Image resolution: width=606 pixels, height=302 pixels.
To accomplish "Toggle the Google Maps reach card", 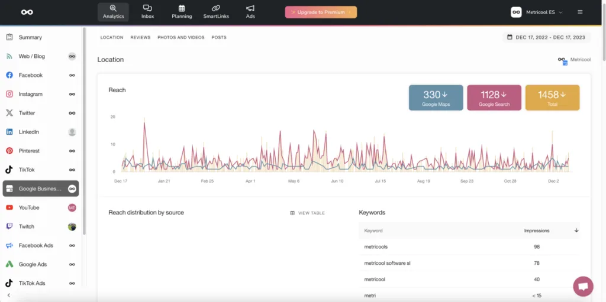I will pos(436,98).
